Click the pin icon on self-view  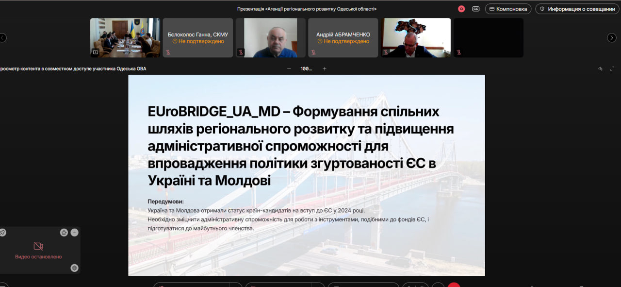[3, 233]
